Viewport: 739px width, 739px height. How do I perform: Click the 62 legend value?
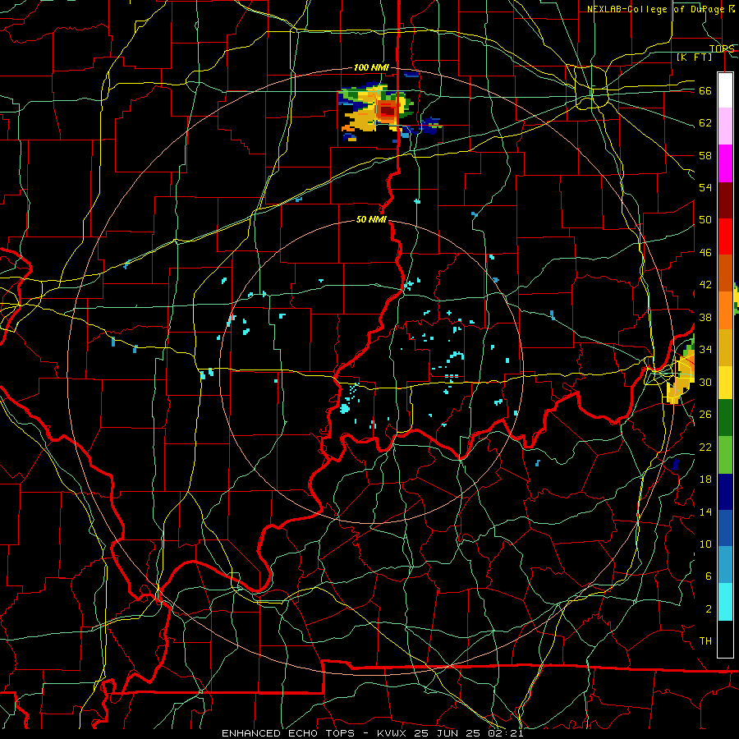pyautogui.click(x=705, y=123)
